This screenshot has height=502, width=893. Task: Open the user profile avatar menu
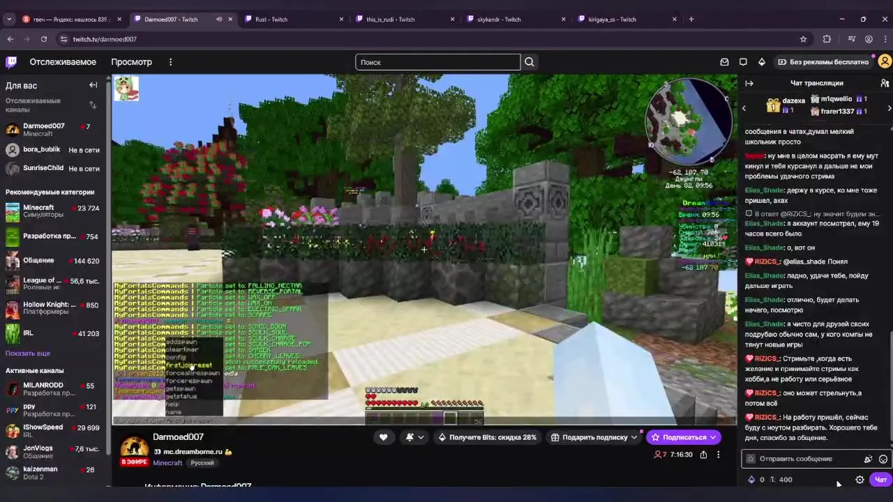tap(885, 62)
